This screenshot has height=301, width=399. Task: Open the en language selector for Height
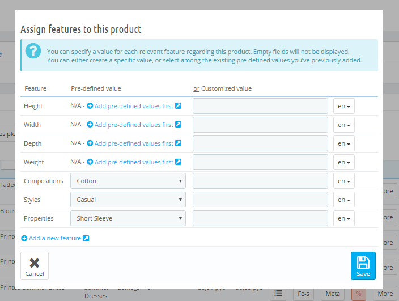(343, 107)
